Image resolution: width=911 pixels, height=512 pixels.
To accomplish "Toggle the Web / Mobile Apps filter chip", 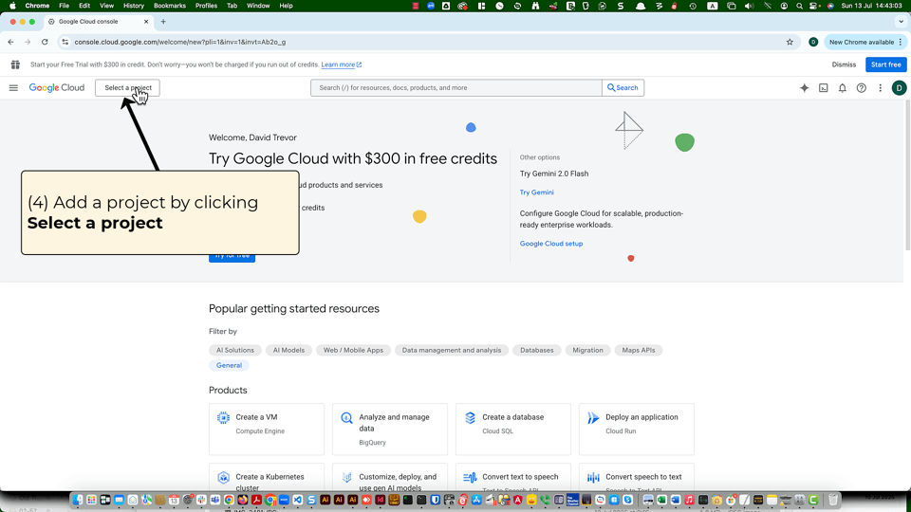I will click(x=353, y=350).
